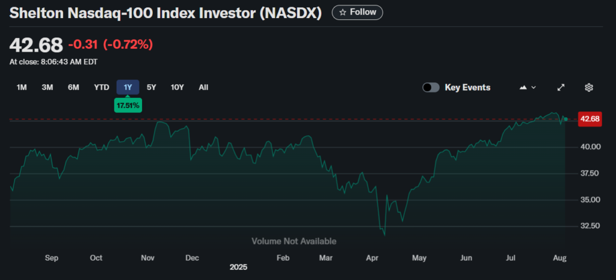Click the 'Volume Not Available' text
Screen dimensions: 616x280
point(294,242)
